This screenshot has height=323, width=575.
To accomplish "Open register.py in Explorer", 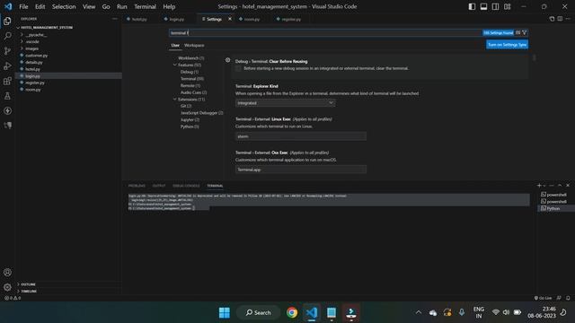I will coord(35,83).
